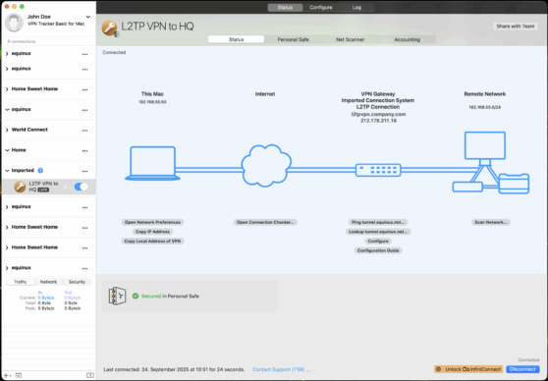This screenshot has width=548, height=381.
Task: Switch to the Log tab in the top bar
Action: click(356, 7)
